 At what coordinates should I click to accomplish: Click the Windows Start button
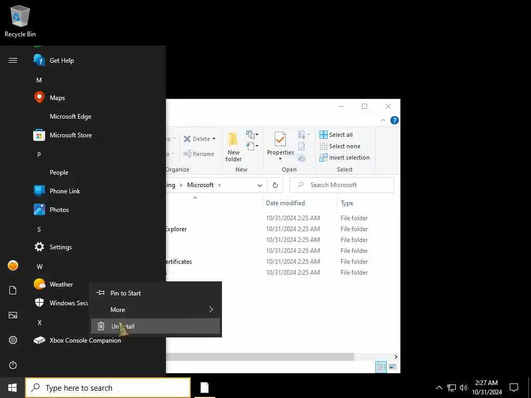(x=12, y=388)
